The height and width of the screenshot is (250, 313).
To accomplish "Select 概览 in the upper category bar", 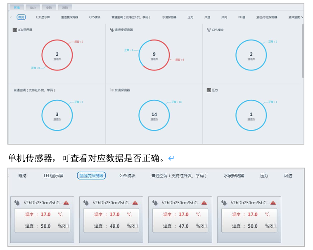I will pyautogui.click(x=21, y=17).
